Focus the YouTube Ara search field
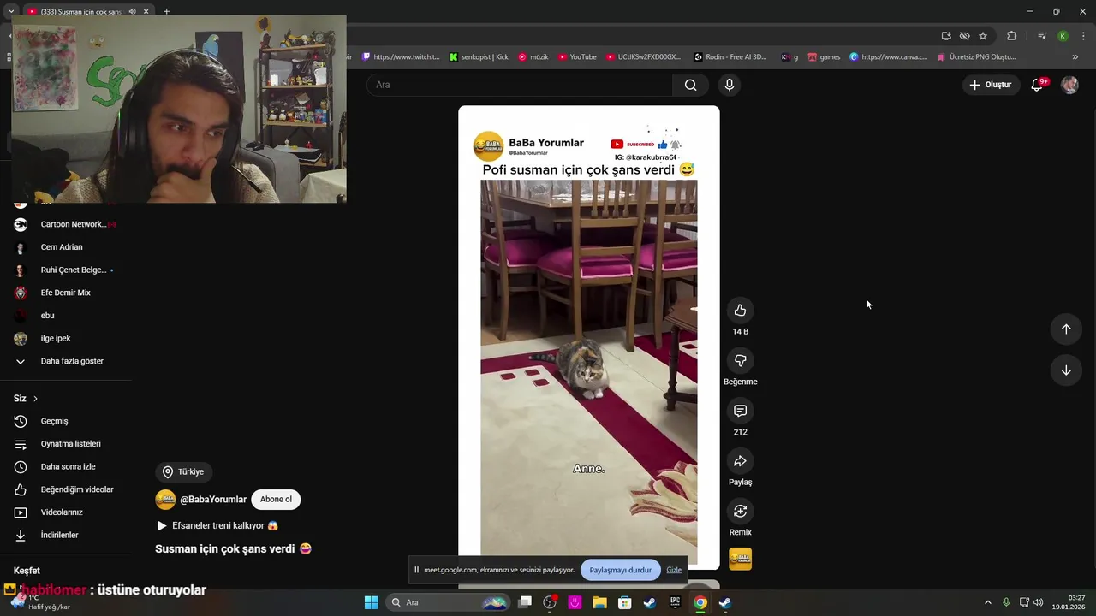This screenshot has width=1096, height=616. (520, 85)
